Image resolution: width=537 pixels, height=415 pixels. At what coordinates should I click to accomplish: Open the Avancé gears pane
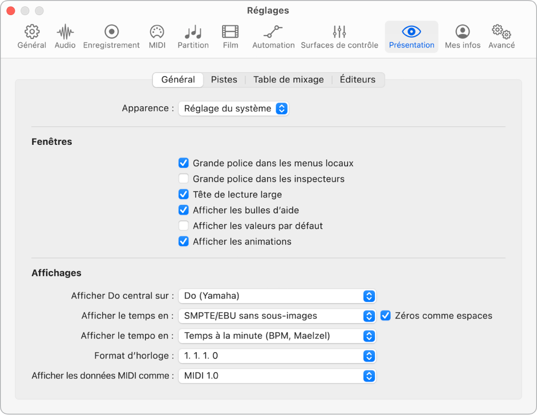(x=501, y=32)
